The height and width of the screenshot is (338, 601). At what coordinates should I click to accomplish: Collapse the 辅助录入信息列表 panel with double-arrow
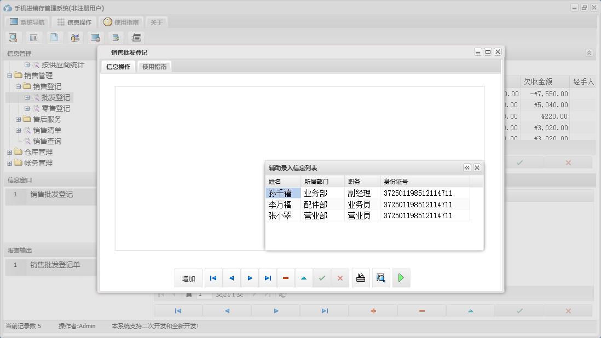point(467,168)
